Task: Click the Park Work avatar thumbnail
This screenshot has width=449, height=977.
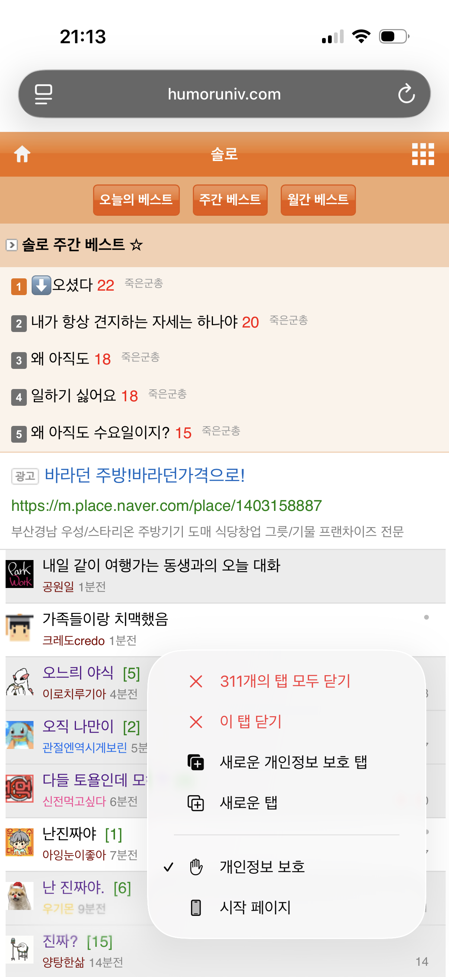Action: pos(20,574)
